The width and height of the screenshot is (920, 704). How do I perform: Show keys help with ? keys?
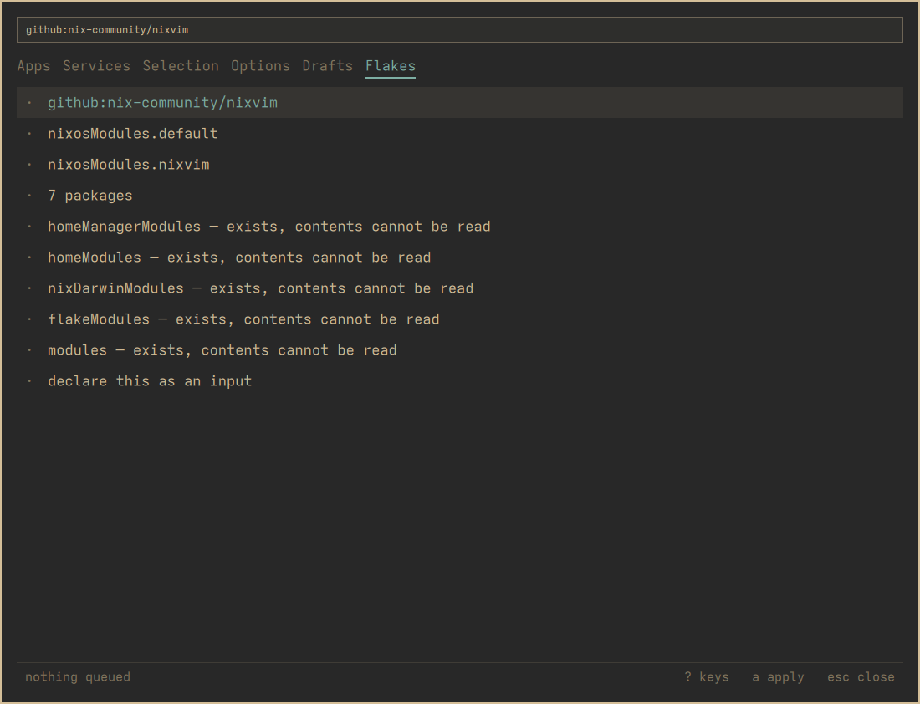707,677
